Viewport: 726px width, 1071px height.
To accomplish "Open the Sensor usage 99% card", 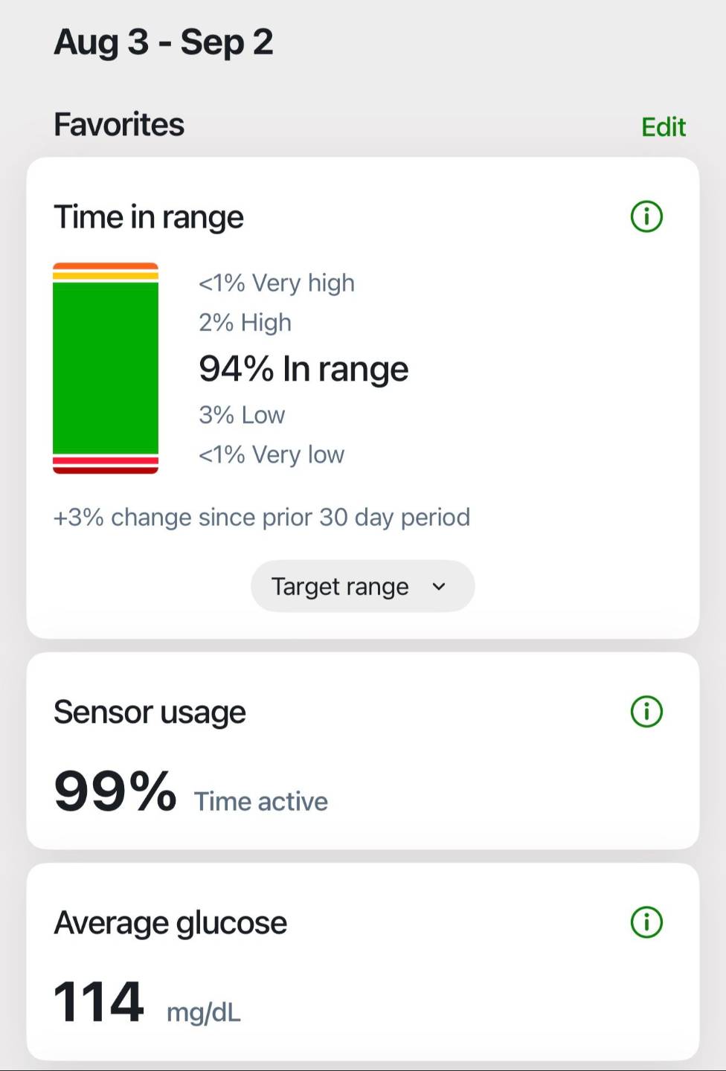I will [363, 751].
